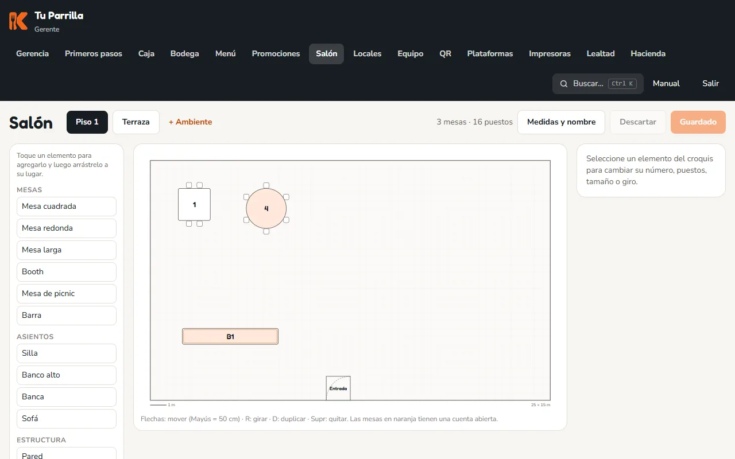Viewport: 735px width, 459px height.
Task: Go to Promociones
Action: (276, 54)
